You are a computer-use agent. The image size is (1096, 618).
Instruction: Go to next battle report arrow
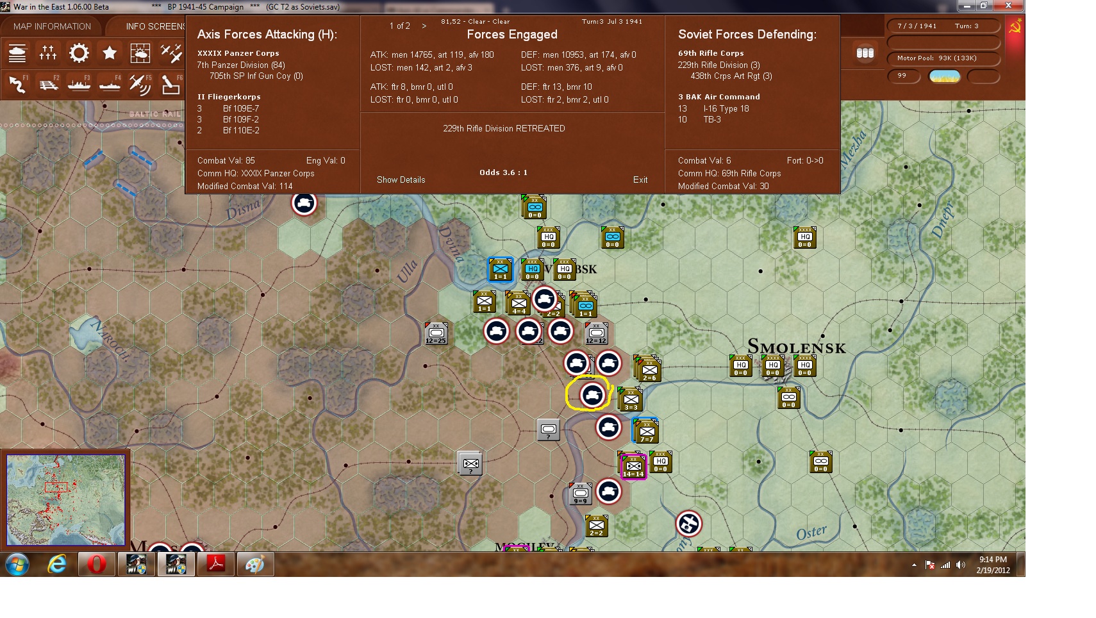(424, 26)
